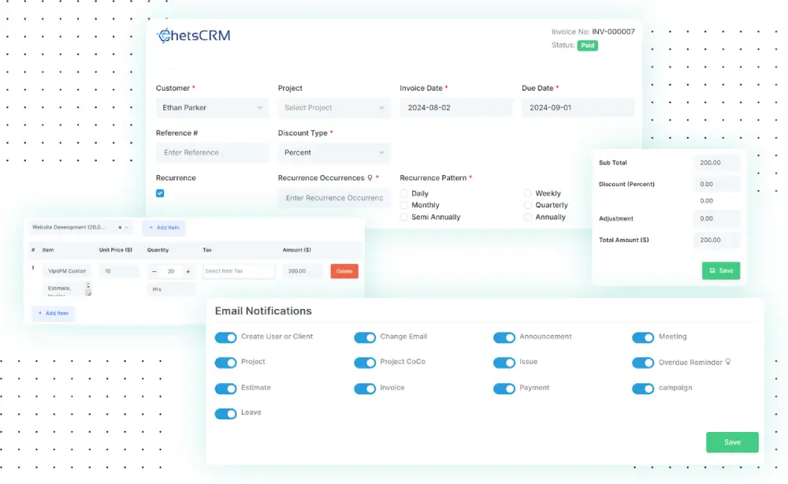Toggle off the Leave notification

(225, 413)
